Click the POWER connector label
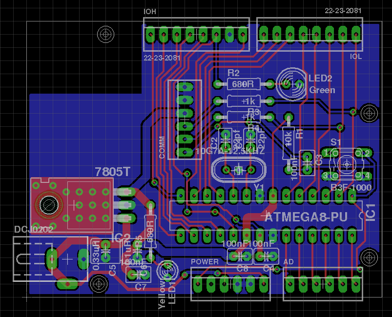Screen dimensions: 392x317 pos(205,262)
